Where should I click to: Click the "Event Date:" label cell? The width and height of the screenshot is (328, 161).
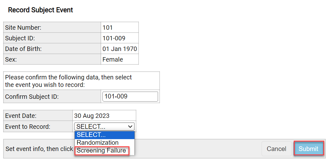click(x=21, y=116)
